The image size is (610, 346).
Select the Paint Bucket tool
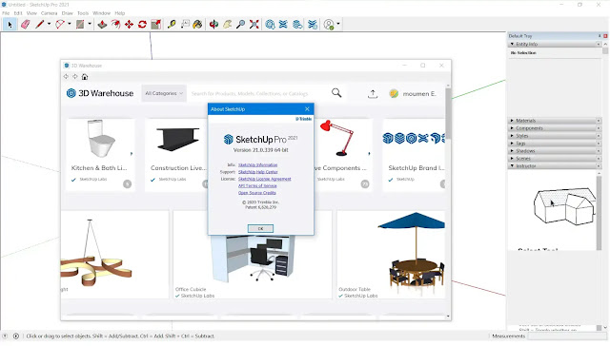pyautogui.click(x=197, y=25)
